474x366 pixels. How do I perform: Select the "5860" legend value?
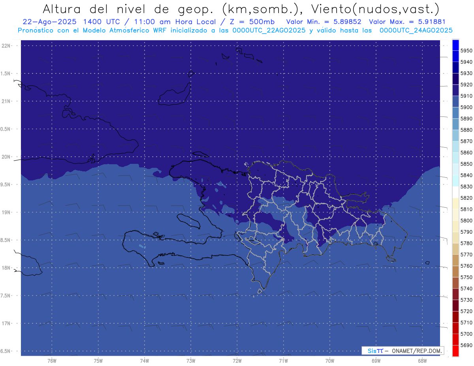[466, 152]
